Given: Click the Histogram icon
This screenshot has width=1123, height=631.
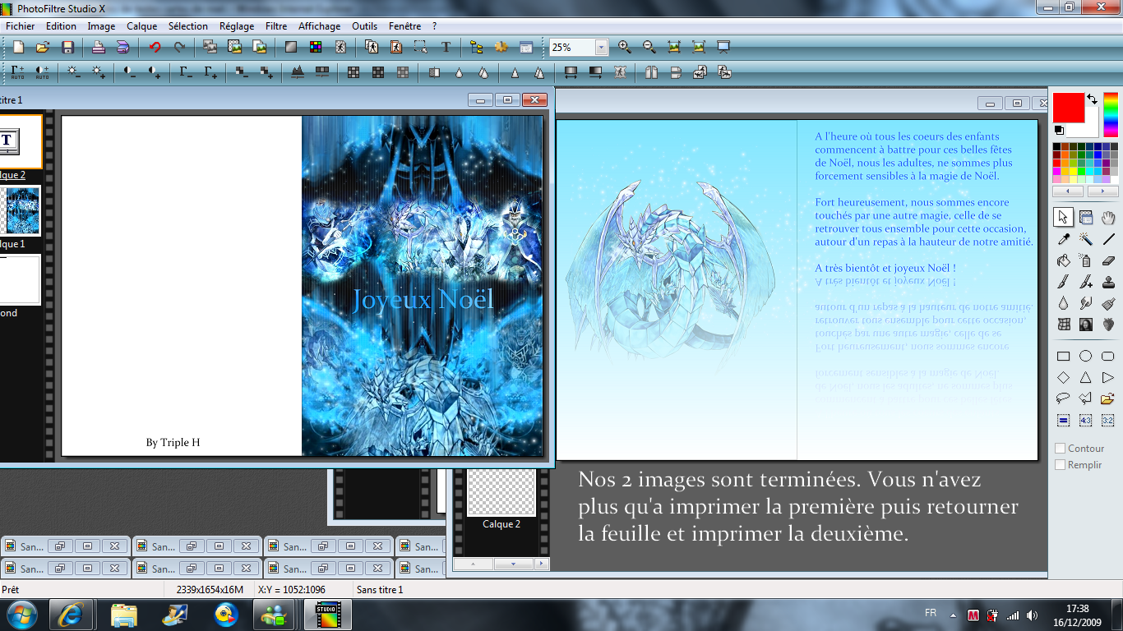Looking at the screenshot, I should [x=298, y=72].
